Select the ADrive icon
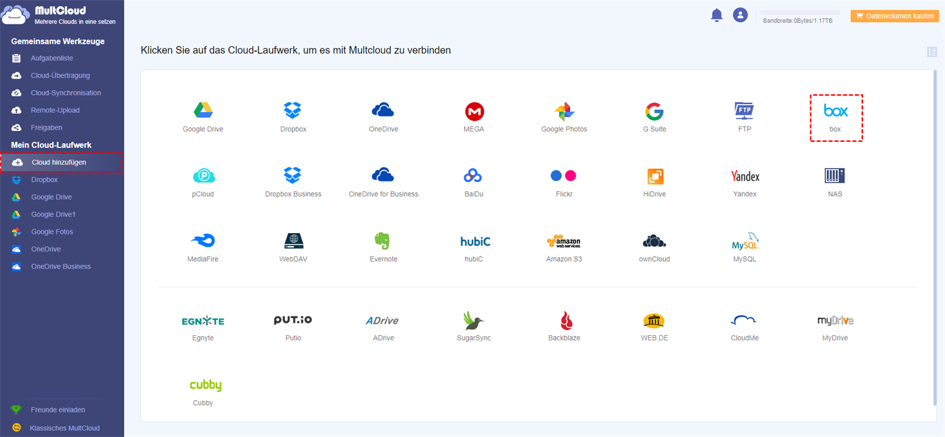Image resolution: width=945 pixels, height=437 pixels. click(x=382, y=320)
